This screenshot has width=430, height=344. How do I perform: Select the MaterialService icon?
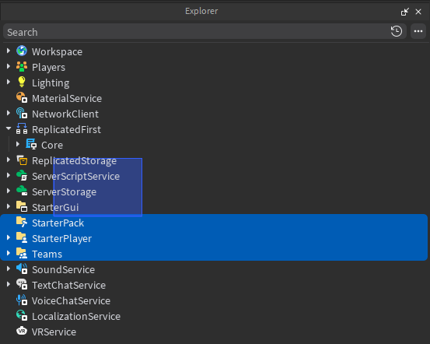click(x=22, y=98)
